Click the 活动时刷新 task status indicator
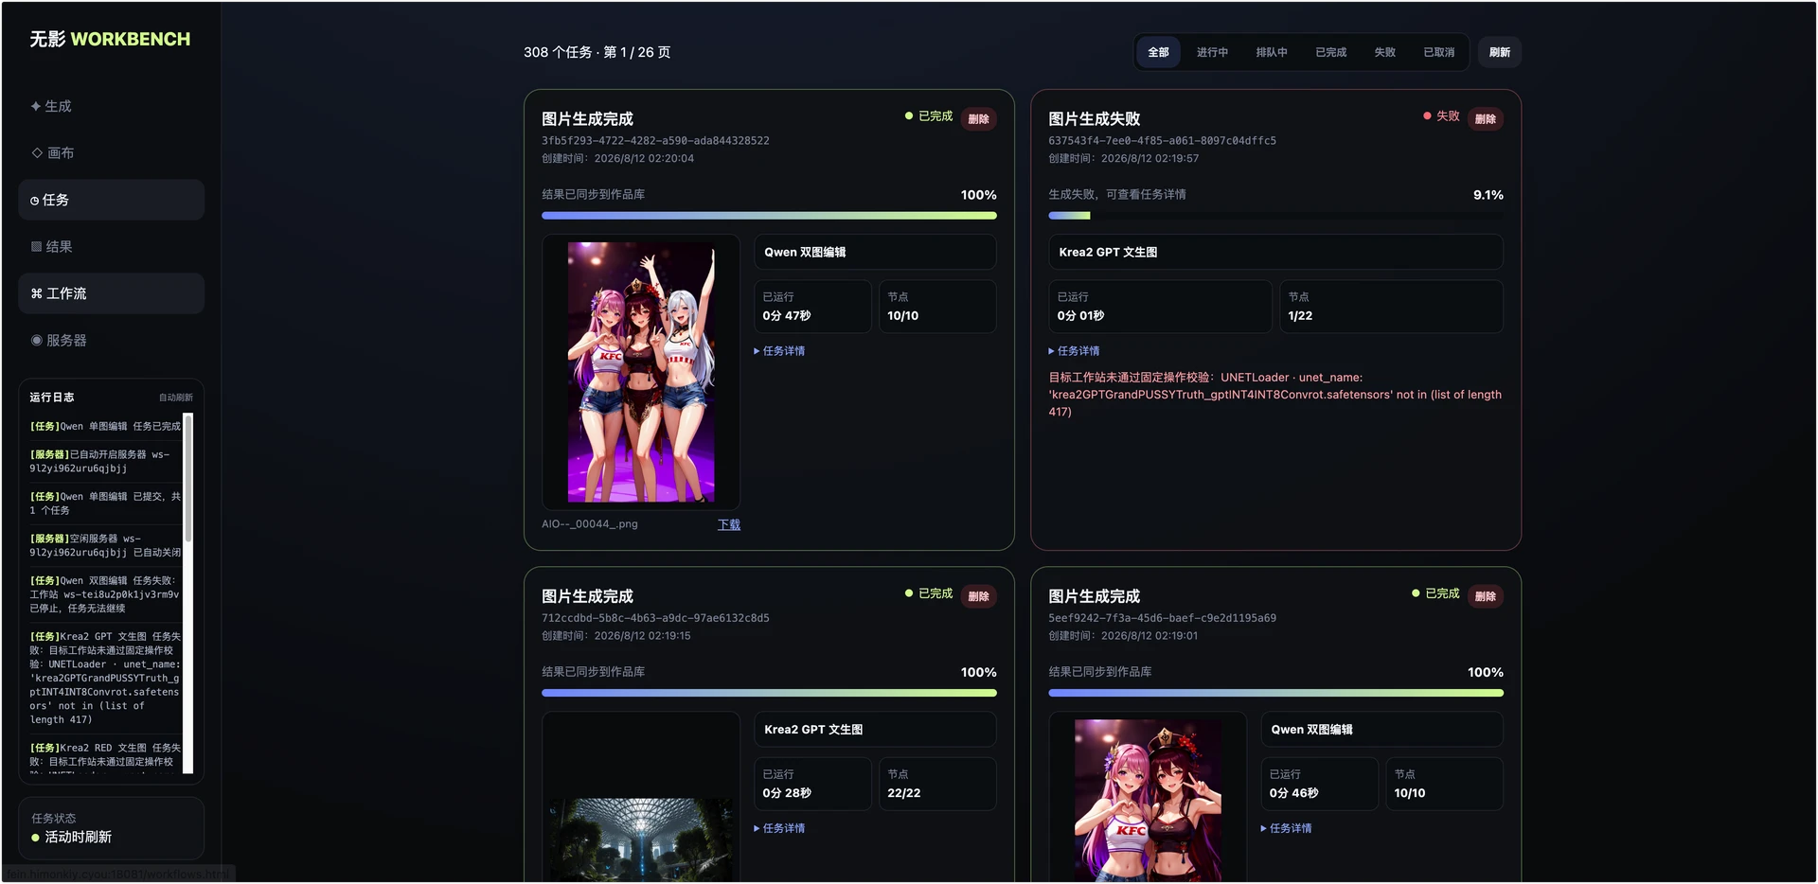Screen dimensions: 1818x884 tap(72, 838)
